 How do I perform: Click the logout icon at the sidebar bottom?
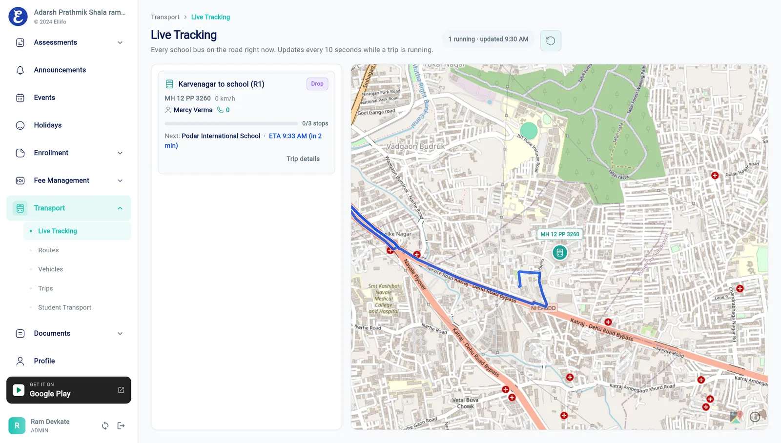[121, 425]
